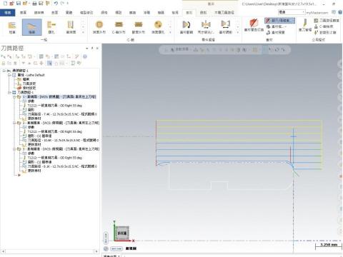Toggle posting on selected operations
The image size is (343, 257).
(15, 63)
